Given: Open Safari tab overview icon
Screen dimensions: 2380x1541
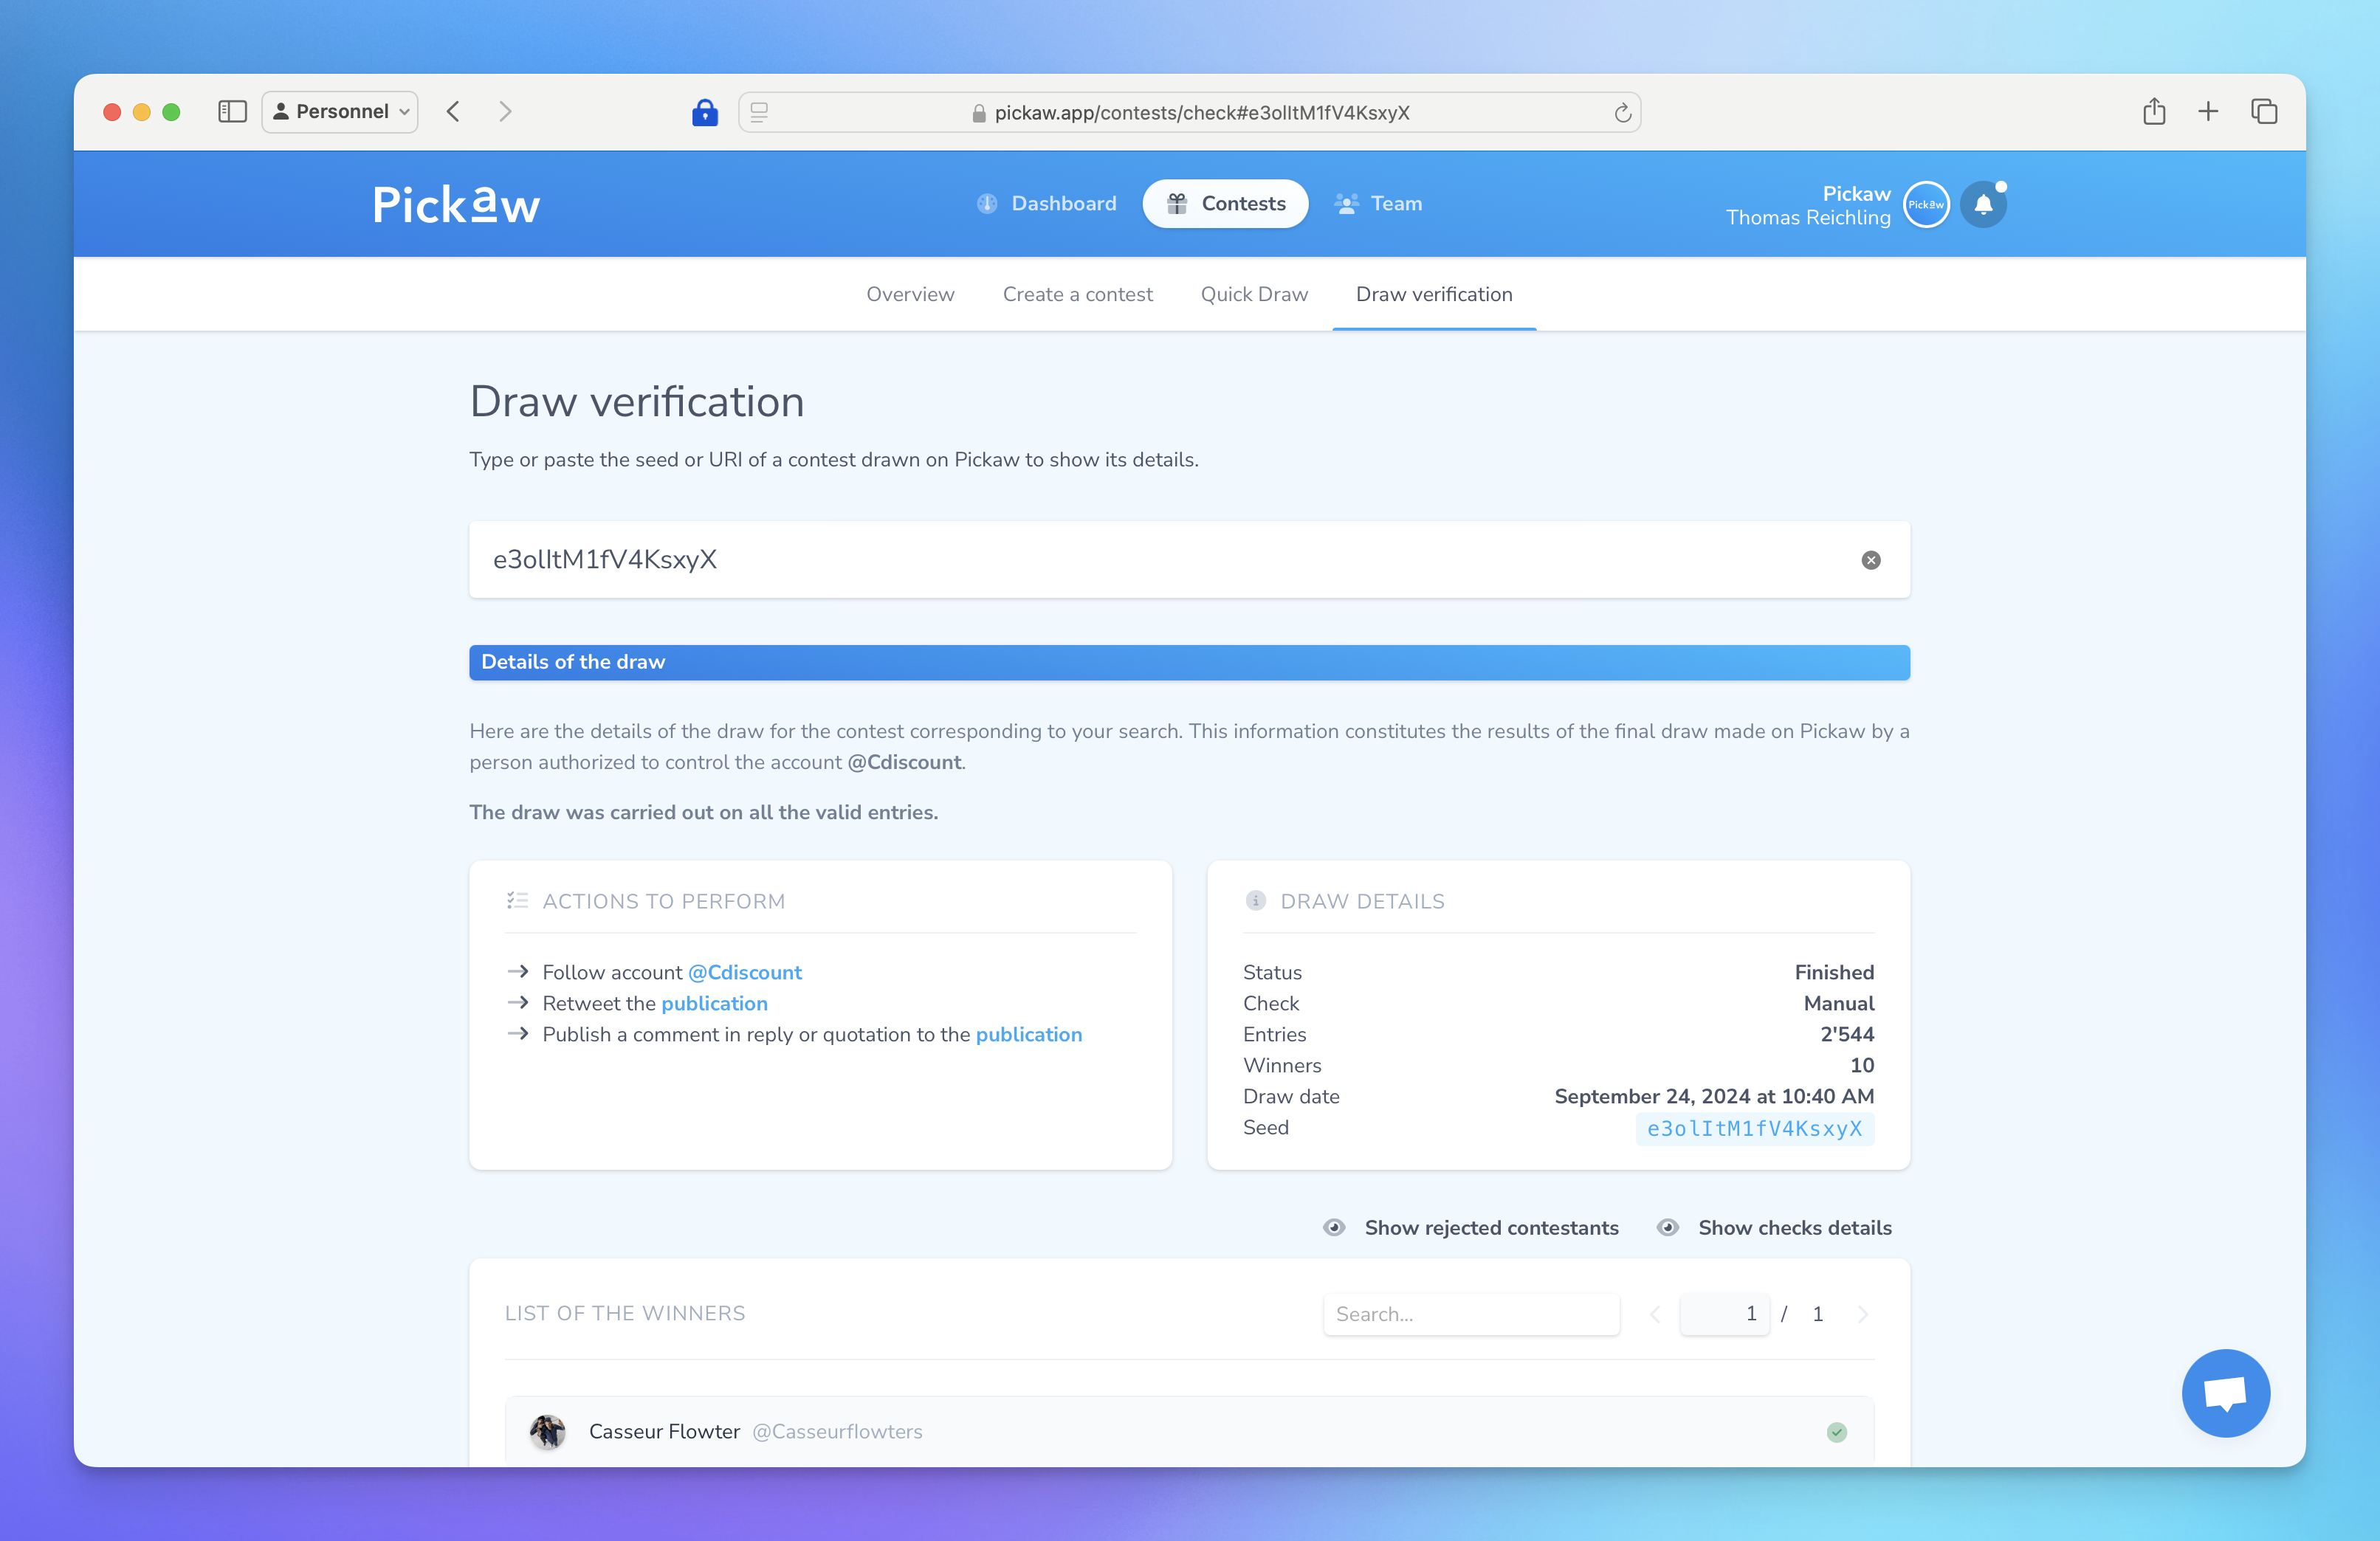Looking at the screenshot, I should (2264, 111).
